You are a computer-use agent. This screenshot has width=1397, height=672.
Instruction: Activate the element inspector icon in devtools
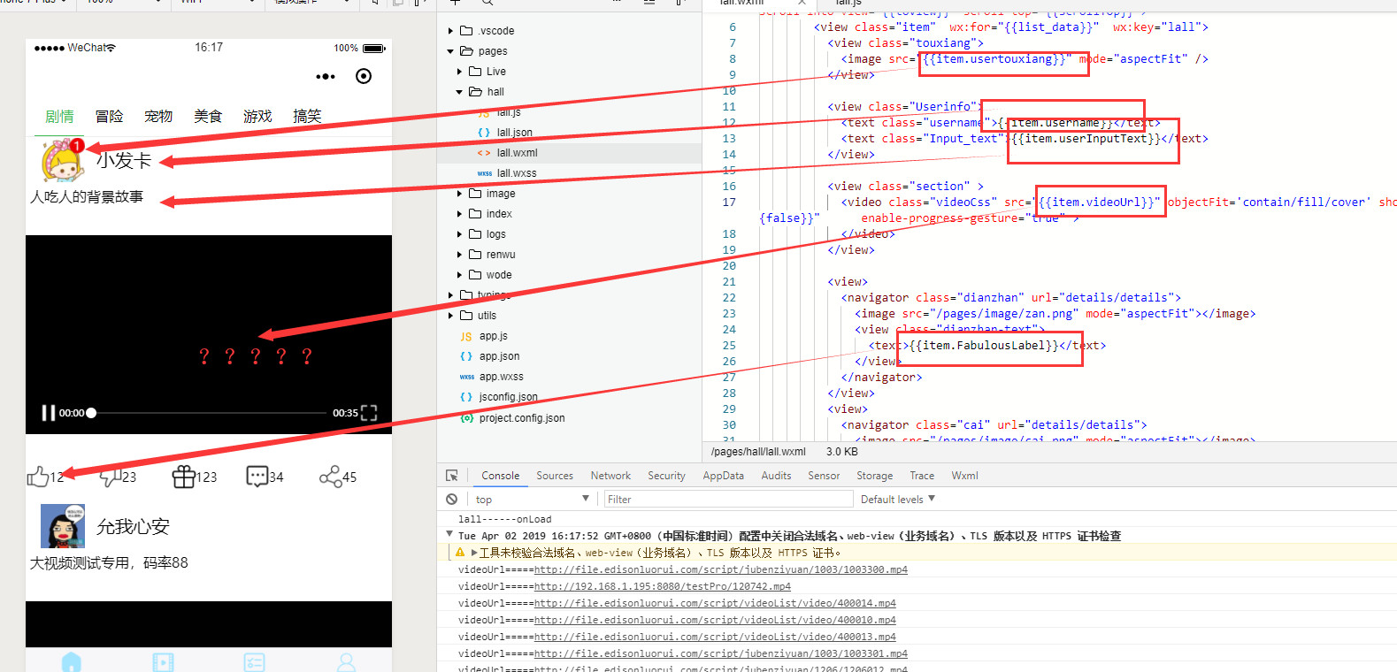[452, 476]
